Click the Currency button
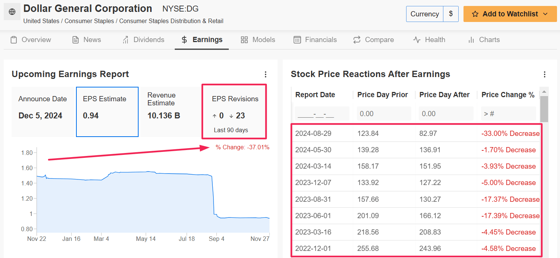 [x=425, y=14]
